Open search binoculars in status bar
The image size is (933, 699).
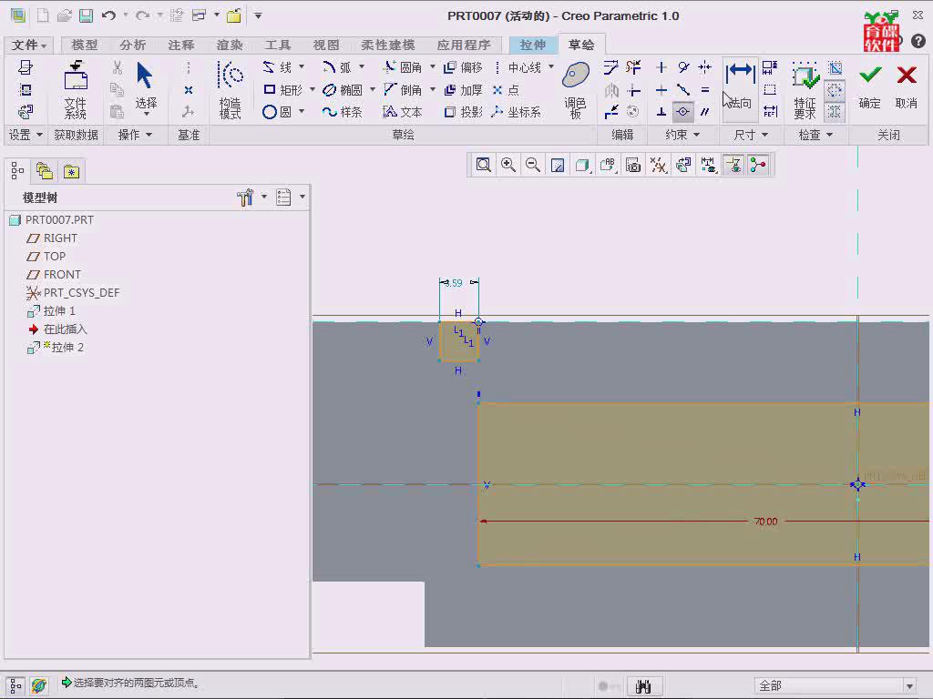pyautogui.click(x=643, y=686)
